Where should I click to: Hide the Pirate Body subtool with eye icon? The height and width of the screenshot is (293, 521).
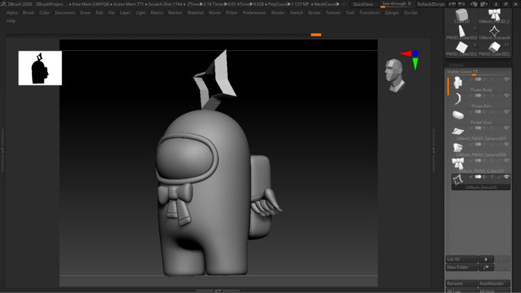point(506,79)
